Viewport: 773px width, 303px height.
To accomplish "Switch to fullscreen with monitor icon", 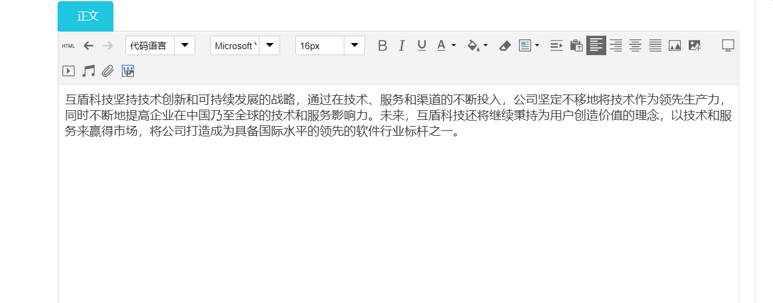I will [728, 45].
